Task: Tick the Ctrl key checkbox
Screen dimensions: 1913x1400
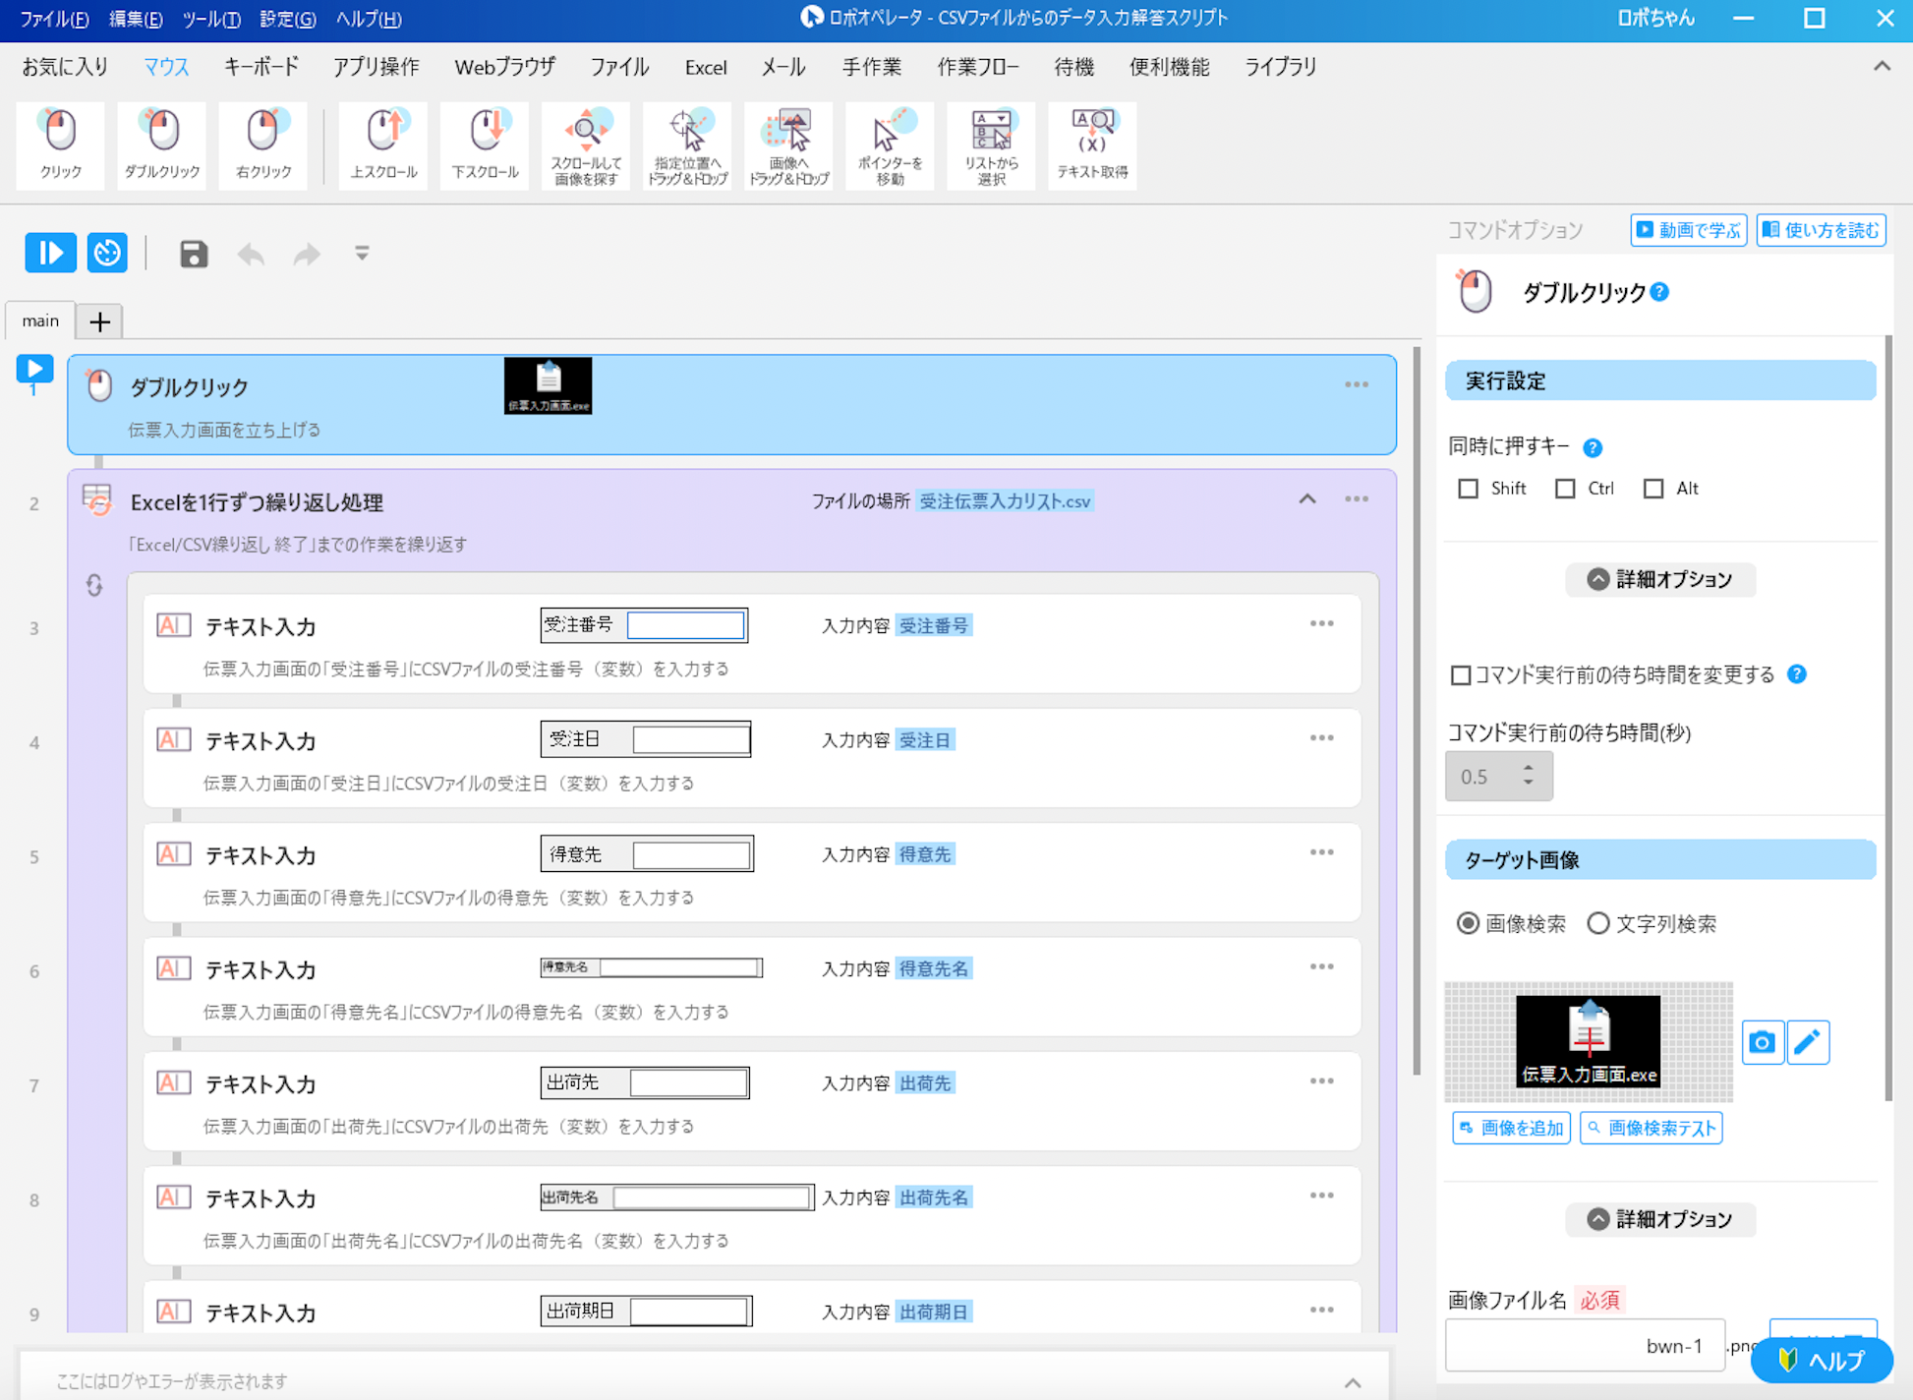Action: tap(1565, 489)
